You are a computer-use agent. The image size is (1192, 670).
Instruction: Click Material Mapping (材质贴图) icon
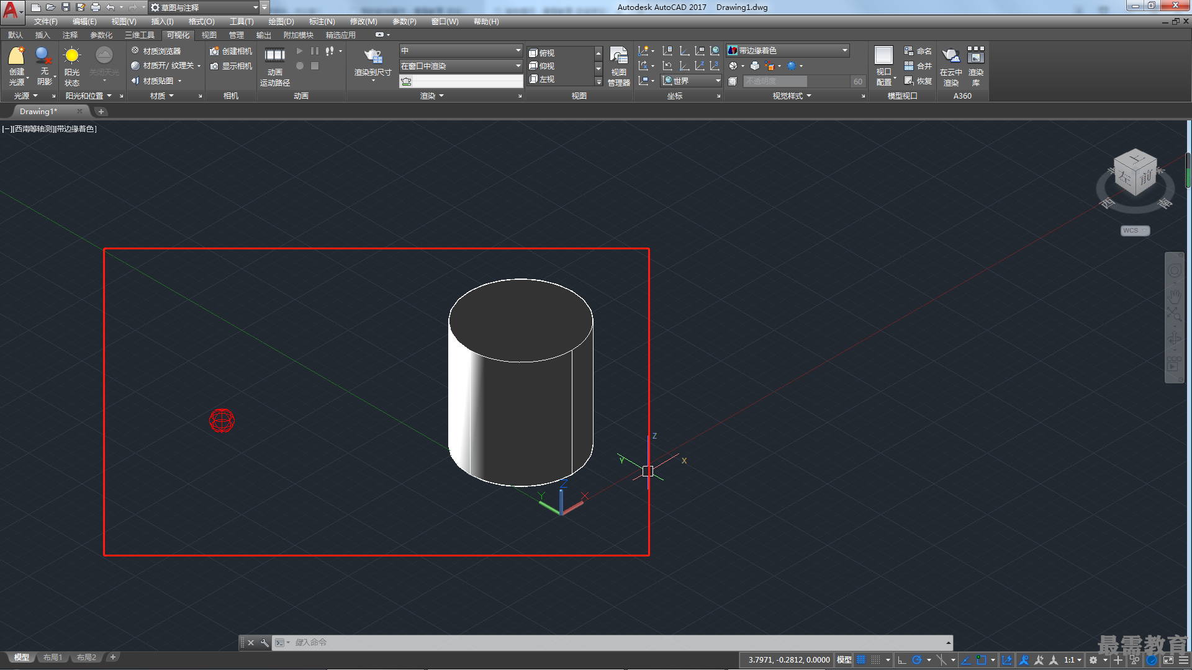coord(135,81)
